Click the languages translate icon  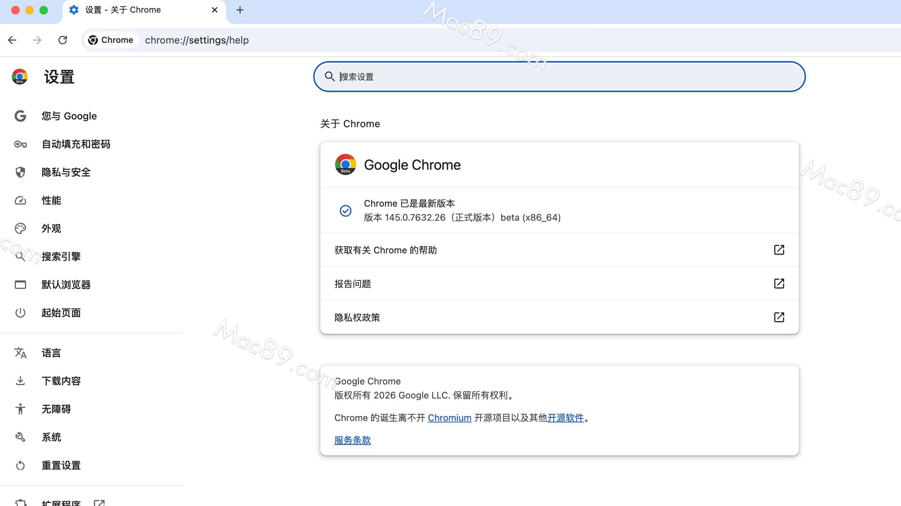[x=20, y=353]
